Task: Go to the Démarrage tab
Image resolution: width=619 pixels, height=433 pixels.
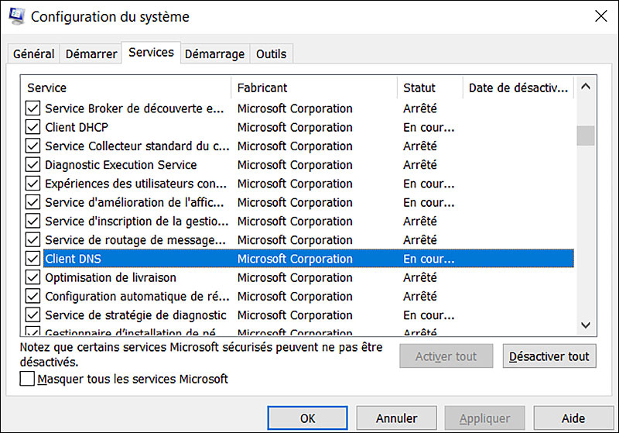Action: pyautogui.click(x=215, y=53)
